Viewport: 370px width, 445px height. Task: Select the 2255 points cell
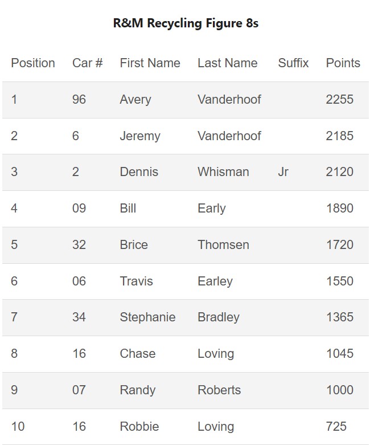[339, 100]
